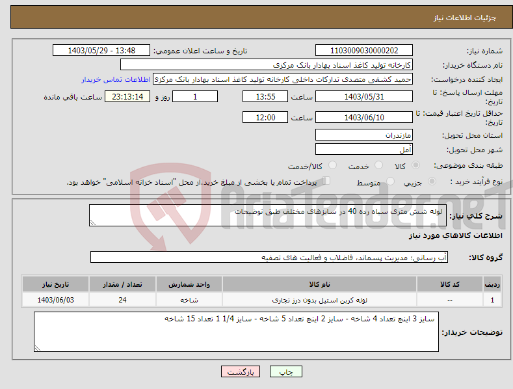Click the price validity date 1403/06/10
Image resolution: width=513 pixels, height=389 pixels.
click(x=364, y=117)
